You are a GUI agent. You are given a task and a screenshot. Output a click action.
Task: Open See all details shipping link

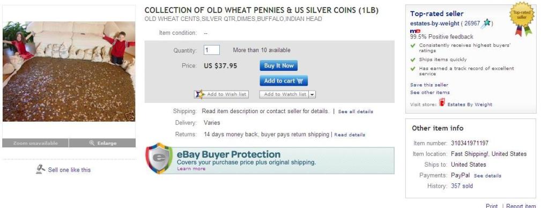tap(355, 112)
